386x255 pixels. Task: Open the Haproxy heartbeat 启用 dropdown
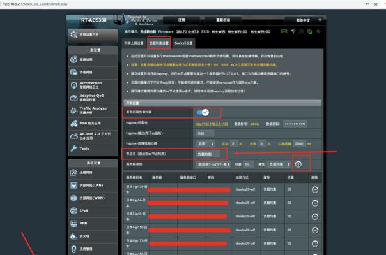(205, 143)
